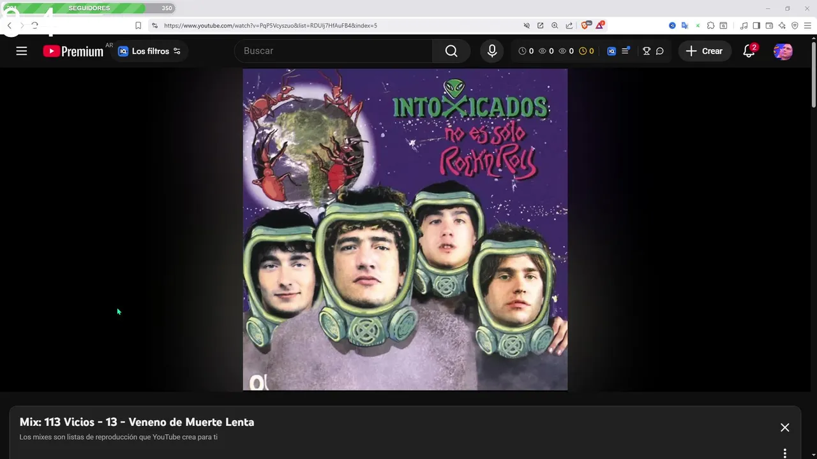The image size is (817, 459).
Task: Open site settings icon by URL
Action: (154, 25)
